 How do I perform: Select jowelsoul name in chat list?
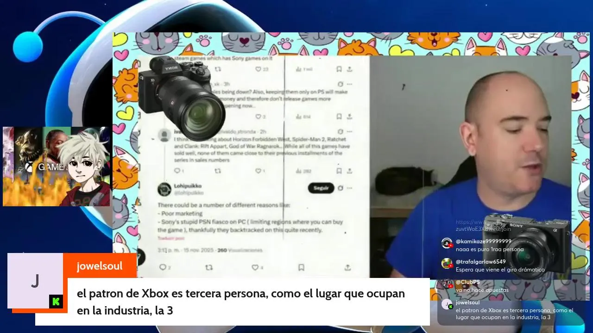pos(467,302)
